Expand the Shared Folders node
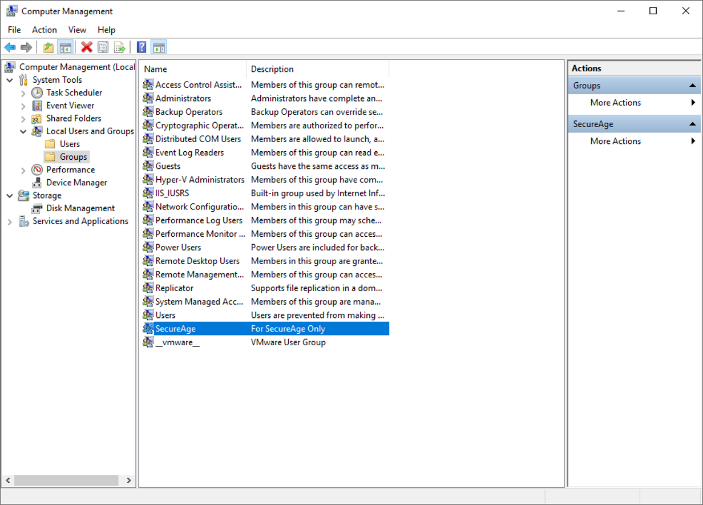This screenshot has height=505, width=703. [x=23, y=119]
